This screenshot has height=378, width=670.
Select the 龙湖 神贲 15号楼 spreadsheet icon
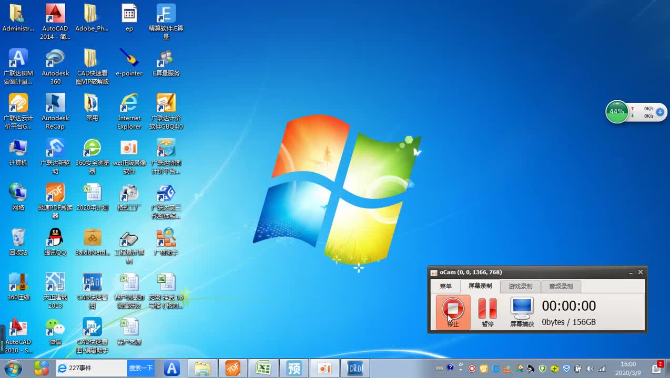tap(166, 290)
